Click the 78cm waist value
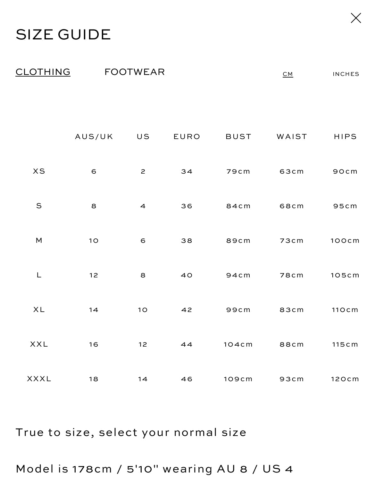375x493 pixels. [292, 275]
